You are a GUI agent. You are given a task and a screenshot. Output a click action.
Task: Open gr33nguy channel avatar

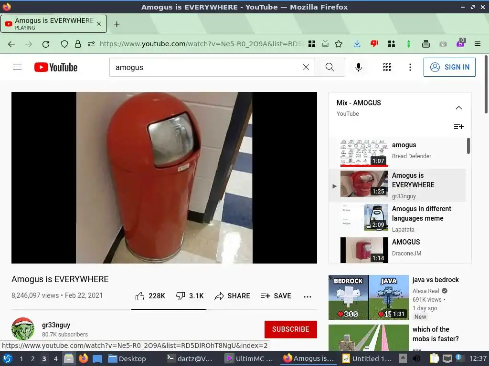(23, 329)
